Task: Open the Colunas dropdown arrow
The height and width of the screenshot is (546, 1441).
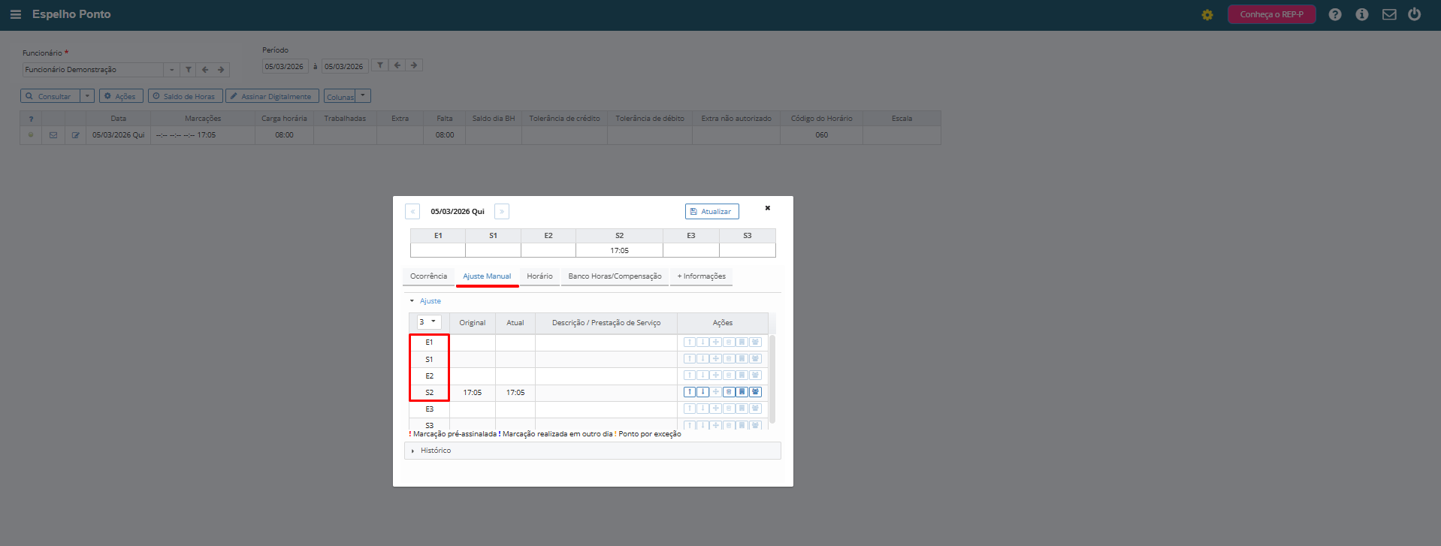Action: click(x=363, y=96)
